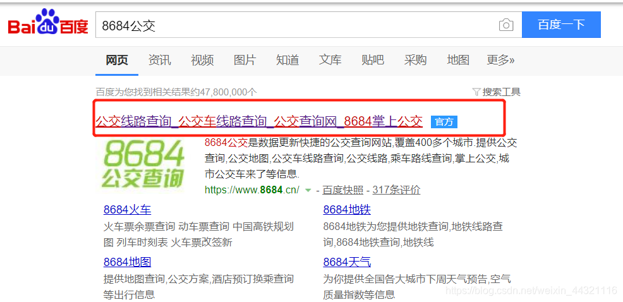The width and height of the screenshot is (623, 302).
Task: Open the 公交线路查询 8684掌上公交 result title
Action: pyautogui.click(x=259, y=121)
